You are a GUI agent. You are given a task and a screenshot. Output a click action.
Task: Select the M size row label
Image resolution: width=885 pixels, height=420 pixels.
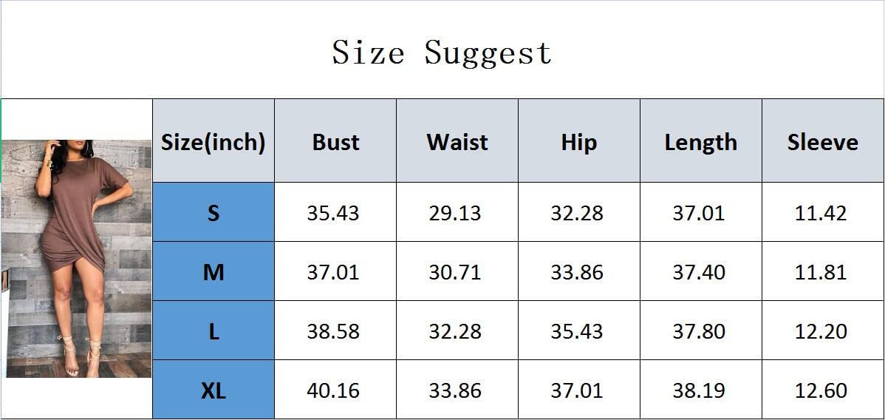[213, 272]
